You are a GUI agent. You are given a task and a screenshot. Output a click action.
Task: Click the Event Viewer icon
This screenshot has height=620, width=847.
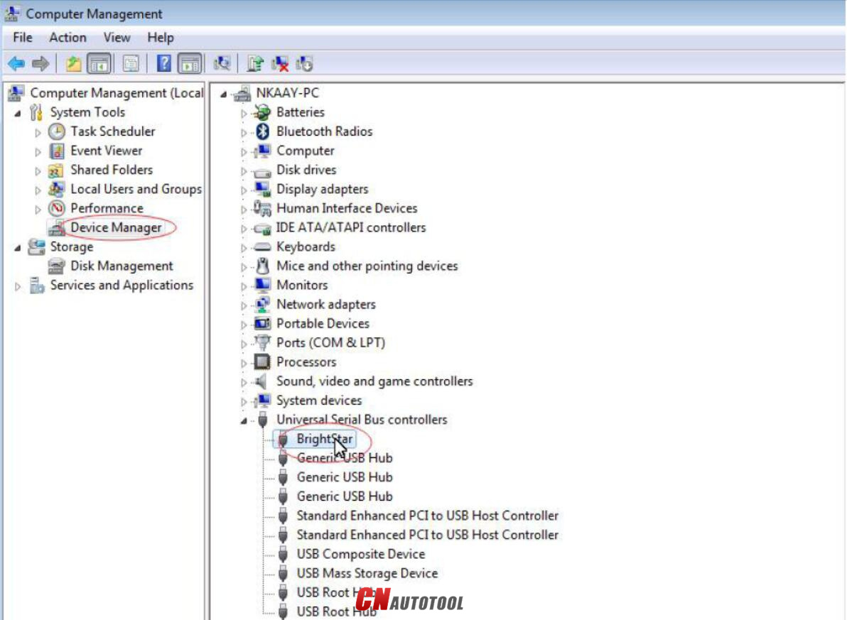click(x=57, y=151)
